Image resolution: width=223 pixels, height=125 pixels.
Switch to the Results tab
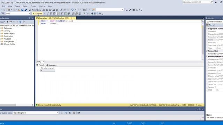point(40,65)
